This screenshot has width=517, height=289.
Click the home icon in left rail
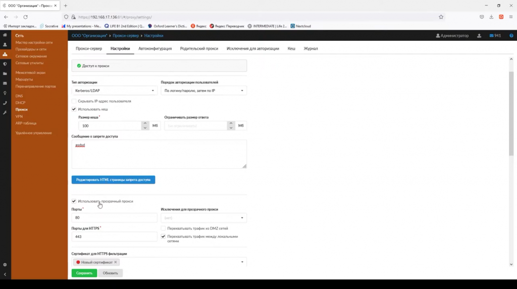click(x=5, y=35)
